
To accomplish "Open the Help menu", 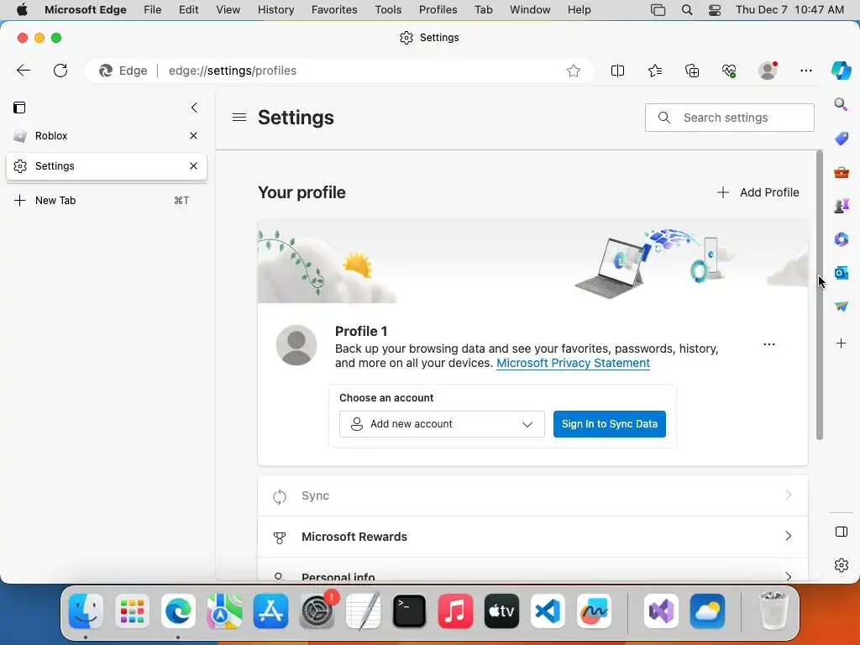I will 579,10.
